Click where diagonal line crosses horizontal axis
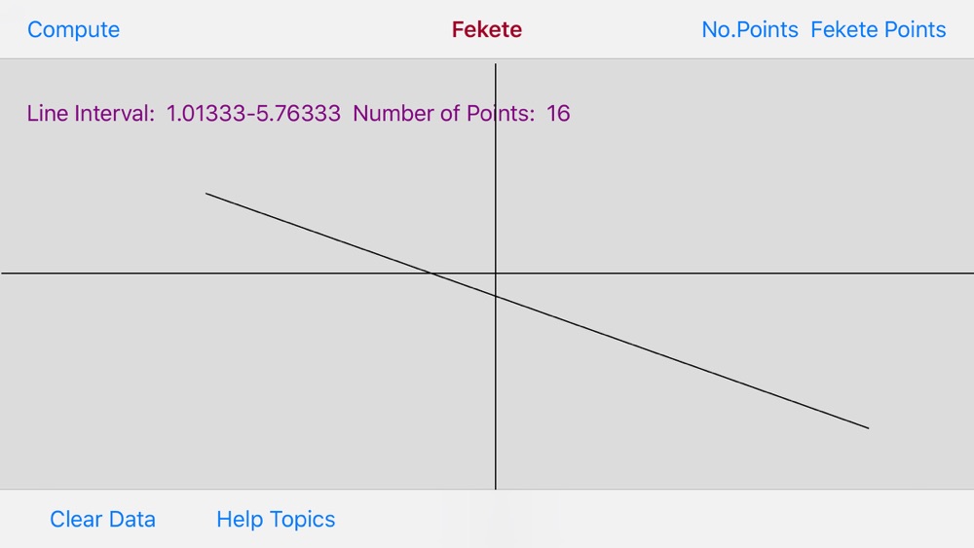The image size is (974, 548). pyautogui.click(x=431, y=274)
